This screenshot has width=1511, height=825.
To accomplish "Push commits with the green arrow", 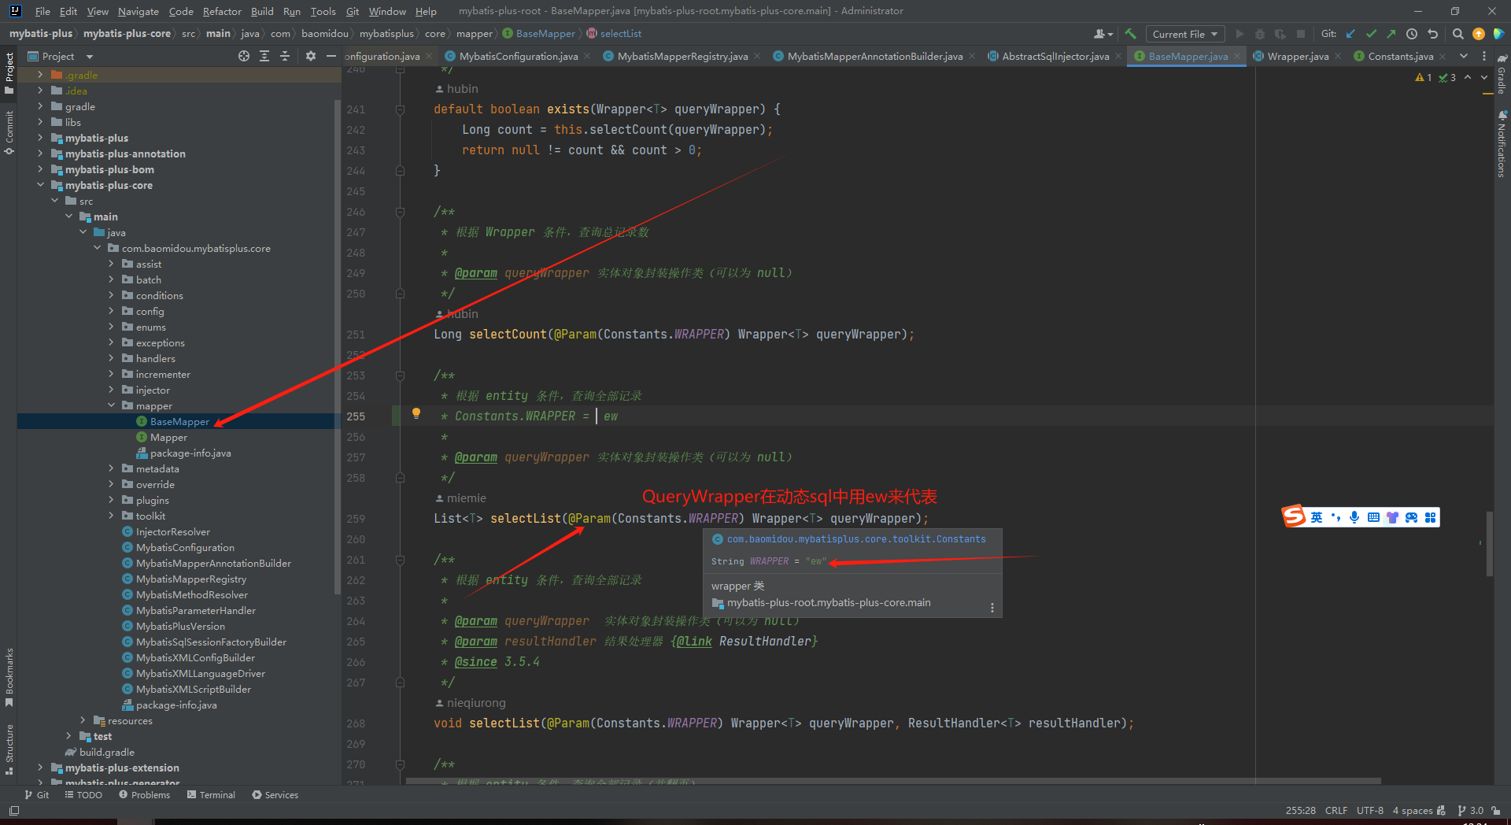I will pyautogui.click(x=1391, y=34).
